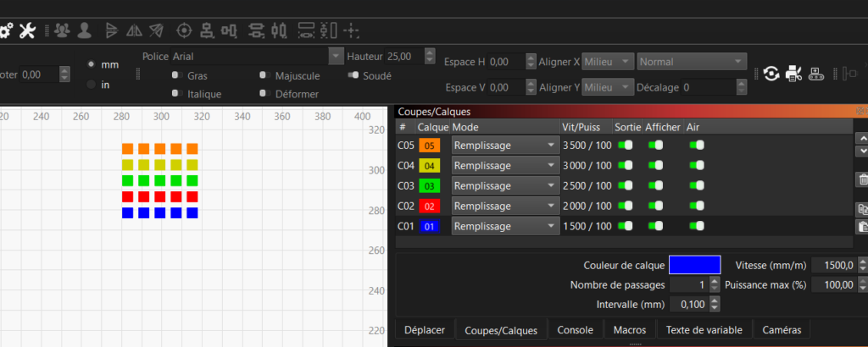Move selected layer down in list
868x347 pixels.
862,151
